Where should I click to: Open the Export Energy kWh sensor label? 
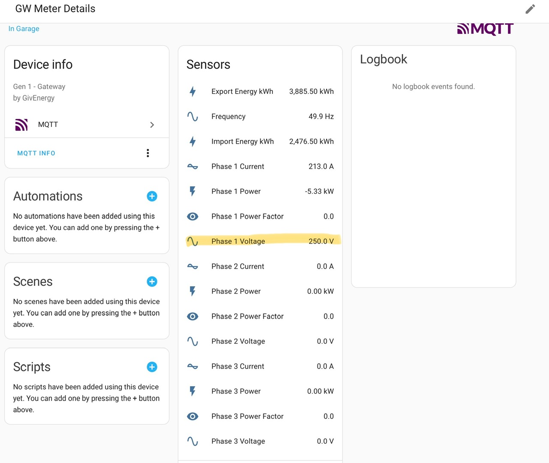(x=242, y=91)
